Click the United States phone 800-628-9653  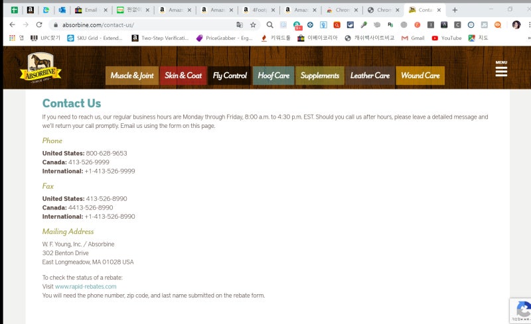point(106,153)
